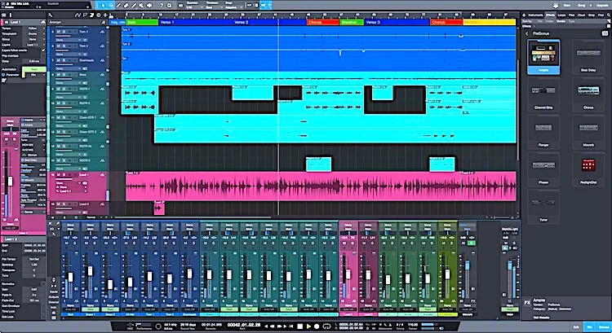Image resolution: width=612 pixels, height=333 pixels.
Task: Open track list wrench options
Action: pos(51,15)
